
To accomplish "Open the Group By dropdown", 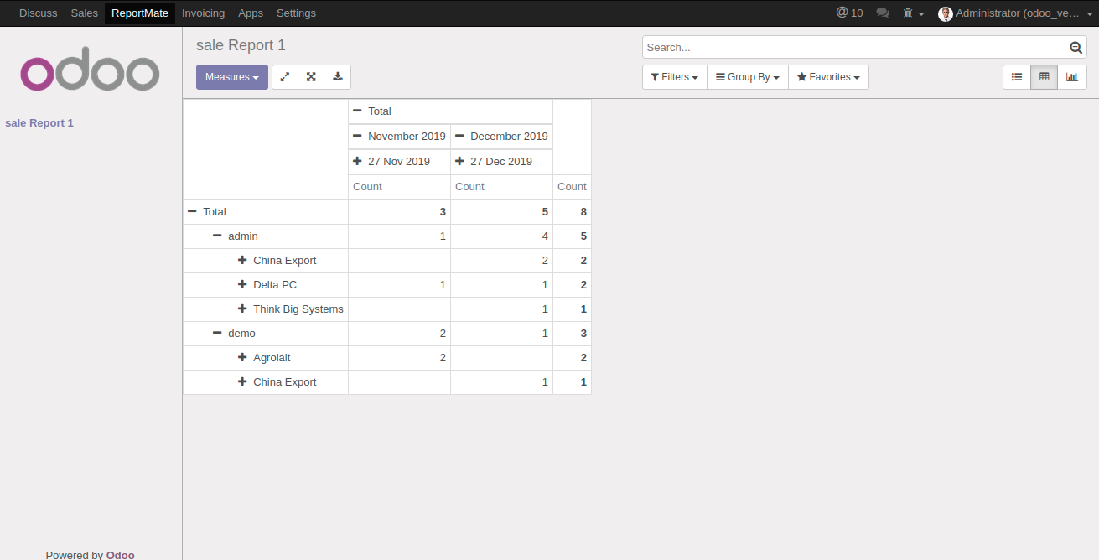I will point(747,77).
